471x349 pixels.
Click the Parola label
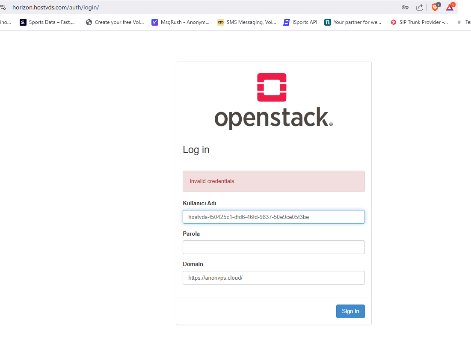pos(191,234)
